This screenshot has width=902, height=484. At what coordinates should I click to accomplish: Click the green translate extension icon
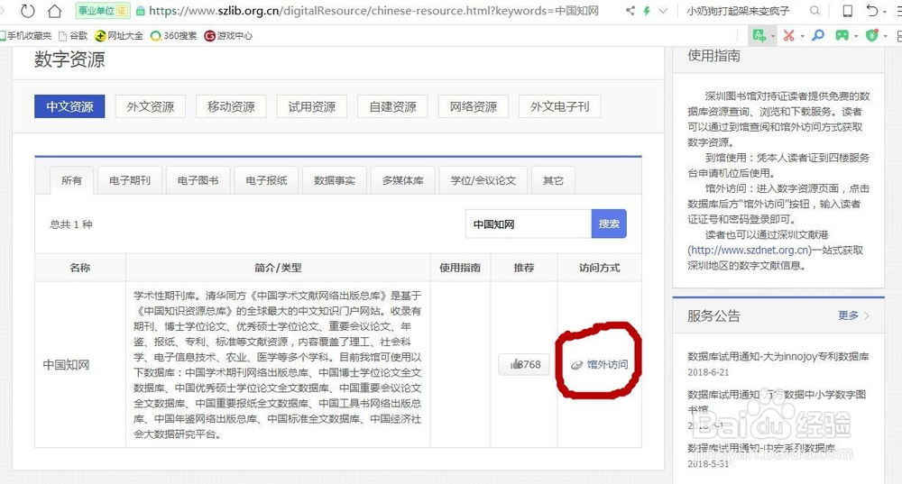click(759, 36)
